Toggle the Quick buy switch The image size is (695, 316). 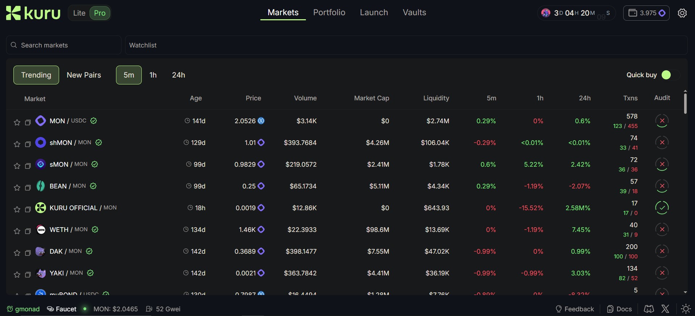[670, 75]
